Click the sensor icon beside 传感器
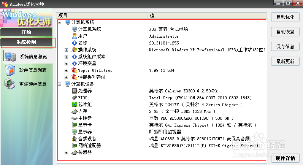303x165 pixels. coord(75,152)
